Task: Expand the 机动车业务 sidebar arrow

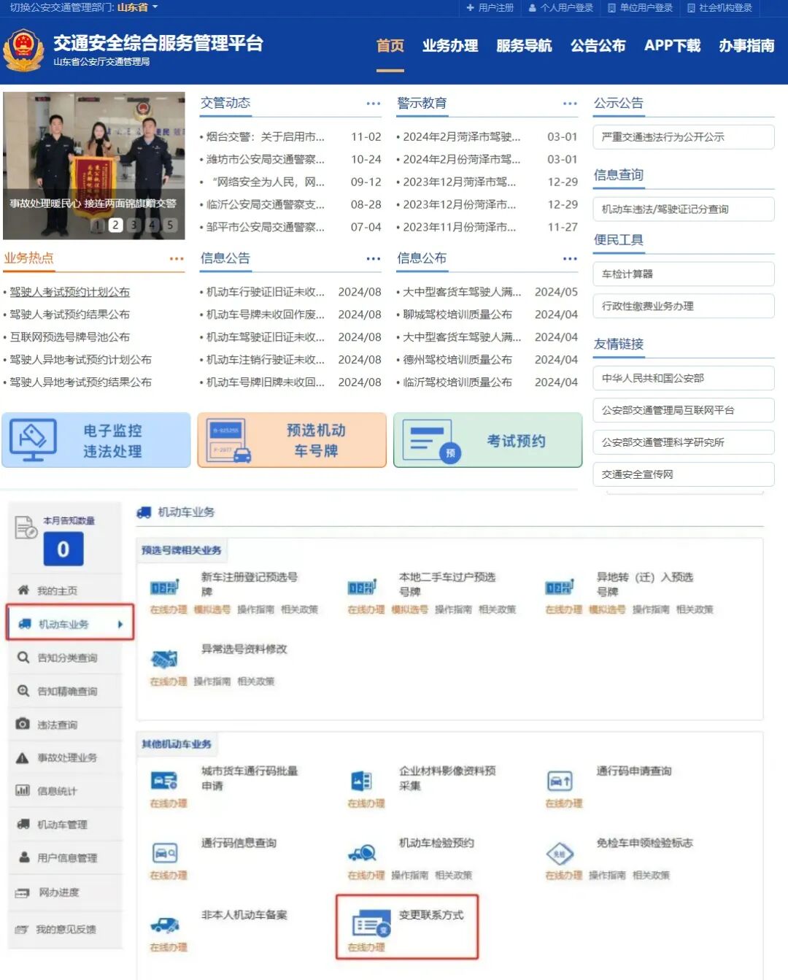Action: [120, 624]
